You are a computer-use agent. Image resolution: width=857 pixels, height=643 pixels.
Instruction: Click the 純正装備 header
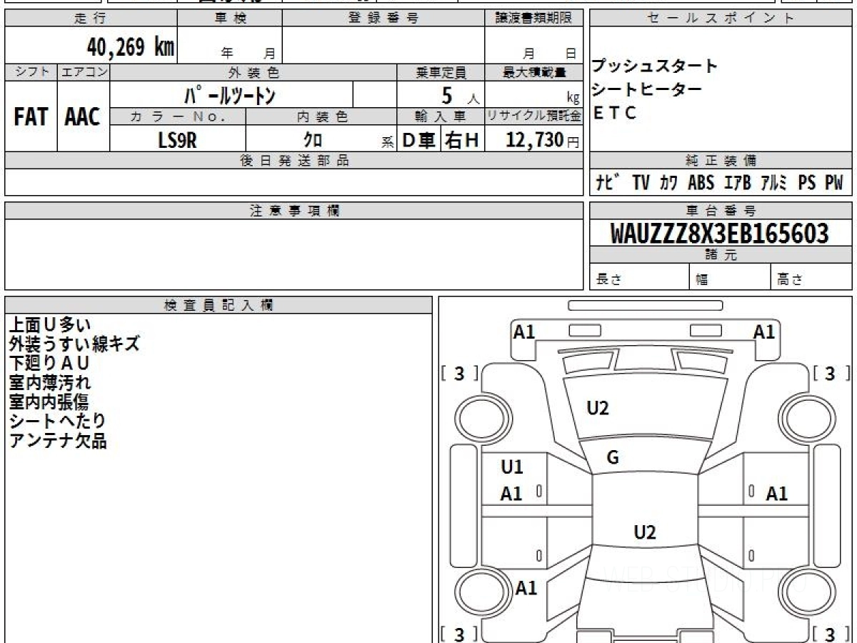click(721, 161)
